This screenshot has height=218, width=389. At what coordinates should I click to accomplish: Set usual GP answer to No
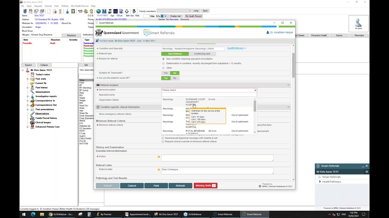(175, 78)
